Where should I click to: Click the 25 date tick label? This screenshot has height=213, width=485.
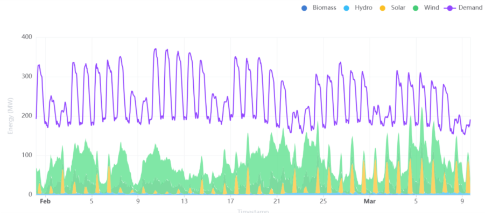point(323,202)
